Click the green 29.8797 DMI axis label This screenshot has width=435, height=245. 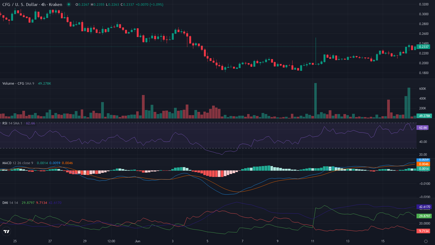pos(424,216)
